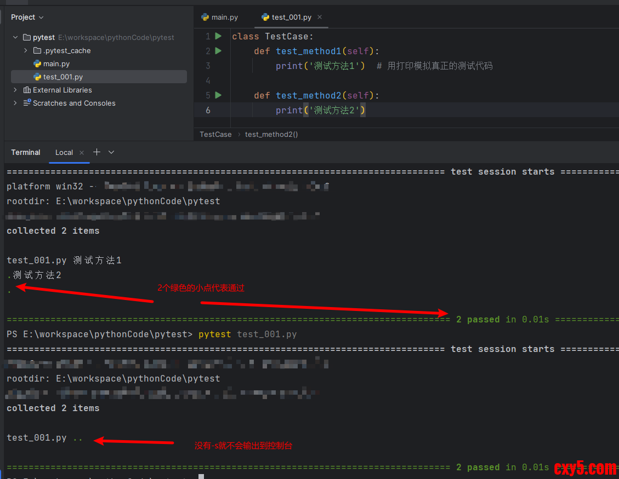This screenshot has height=479, width=619.
Task: Open terminal shell options dropdown arrow
Action: click(x=111, y=152)
